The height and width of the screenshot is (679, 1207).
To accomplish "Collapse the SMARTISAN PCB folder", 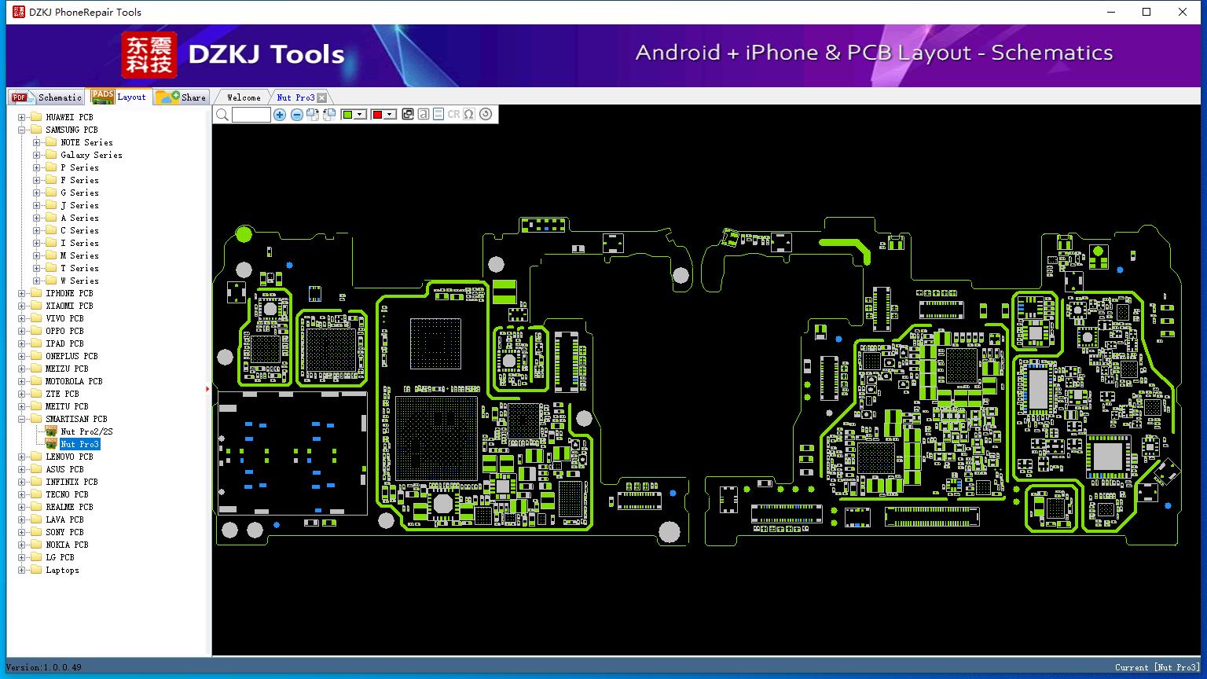I will pos(22,419).
